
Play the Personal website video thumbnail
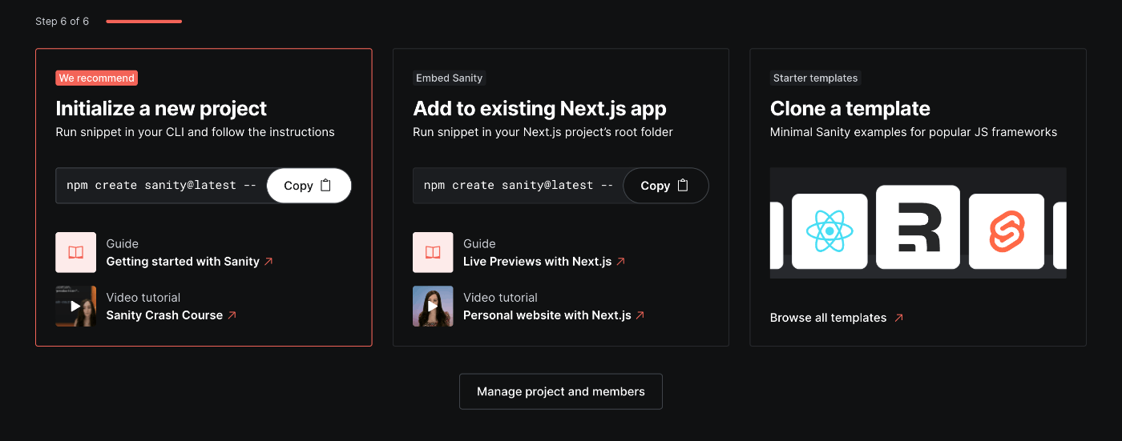tap(433, 306)
